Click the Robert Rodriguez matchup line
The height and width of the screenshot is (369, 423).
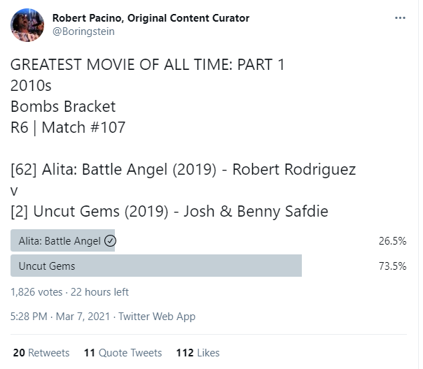tap(183, 170)
